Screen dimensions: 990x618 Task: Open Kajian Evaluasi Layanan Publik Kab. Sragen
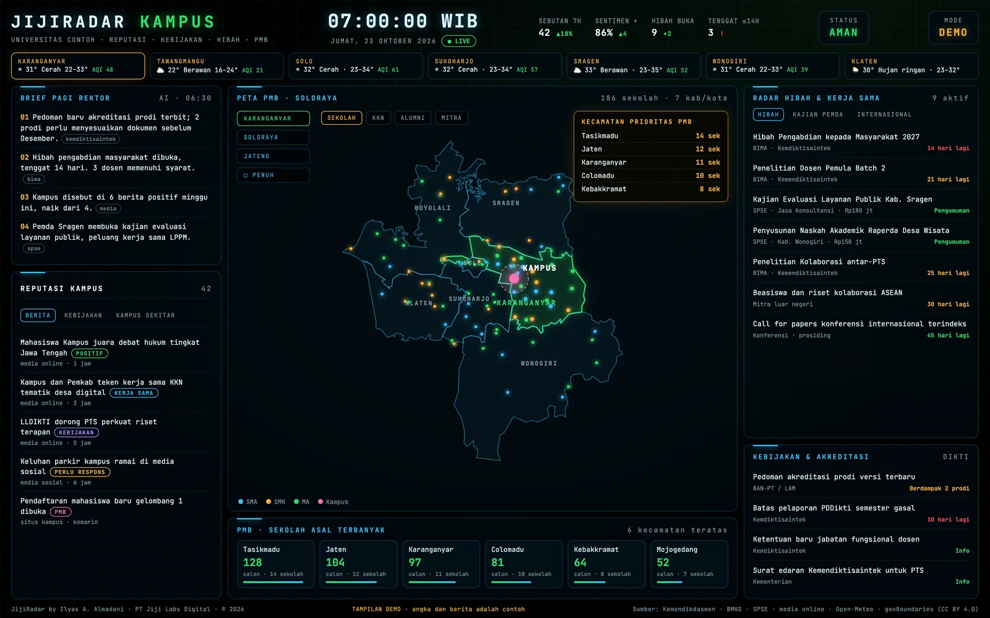click(861, 205)
